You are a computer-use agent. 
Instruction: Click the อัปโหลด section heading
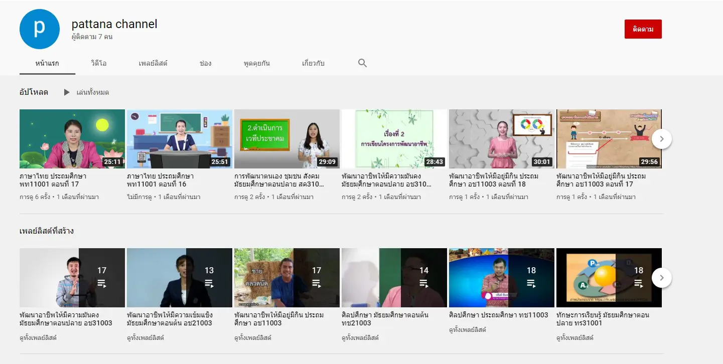[34, 92]
